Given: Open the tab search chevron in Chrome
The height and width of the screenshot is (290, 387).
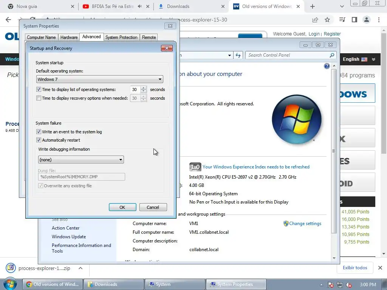Looking at the screenshot, I should (x=342, y=6).
